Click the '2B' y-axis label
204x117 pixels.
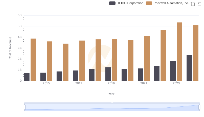[20, 59]
